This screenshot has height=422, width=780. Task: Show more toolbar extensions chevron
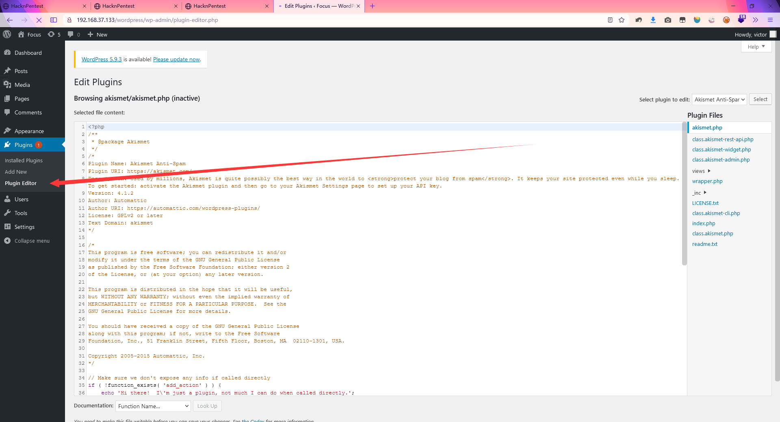756,20
